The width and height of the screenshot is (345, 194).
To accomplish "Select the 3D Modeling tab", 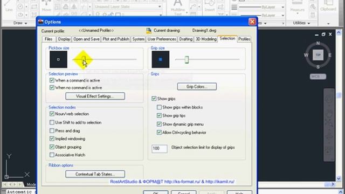I will tap(206, 39).
